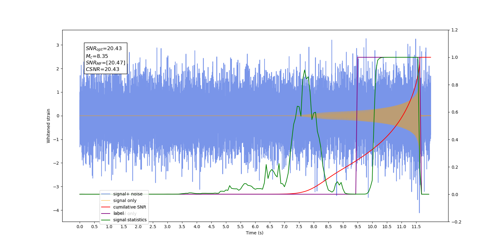
Task: Click the 'cumilative SNR' legend entry text
Action: (129, 207)
